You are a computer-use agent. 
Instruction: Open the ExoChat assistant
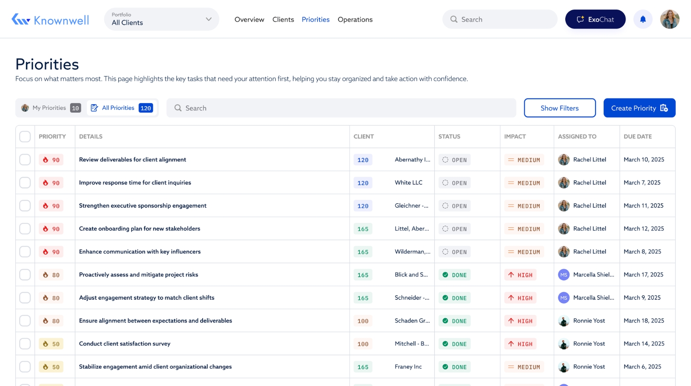[595, 19]
